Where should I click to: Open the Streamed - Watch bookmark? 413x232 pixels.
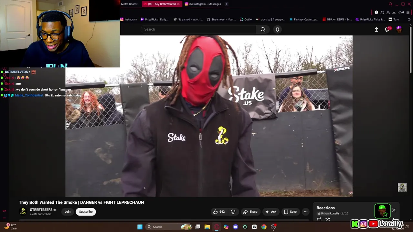tap(188, 19)
